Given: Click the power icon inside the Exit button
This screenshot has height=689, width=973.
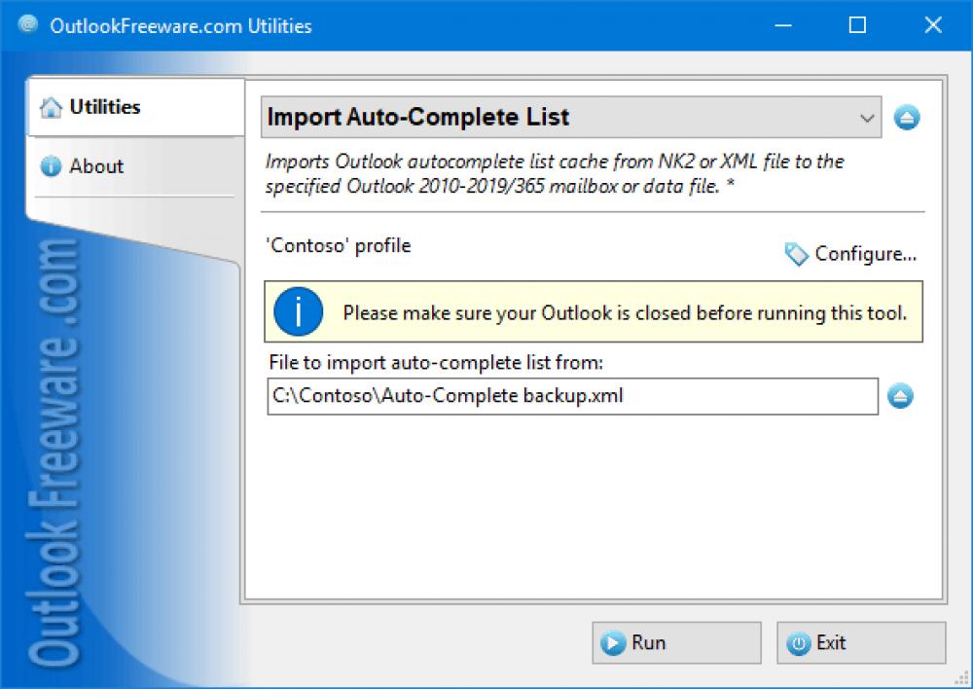Looking at the screenshot, I should pos(799,642).
